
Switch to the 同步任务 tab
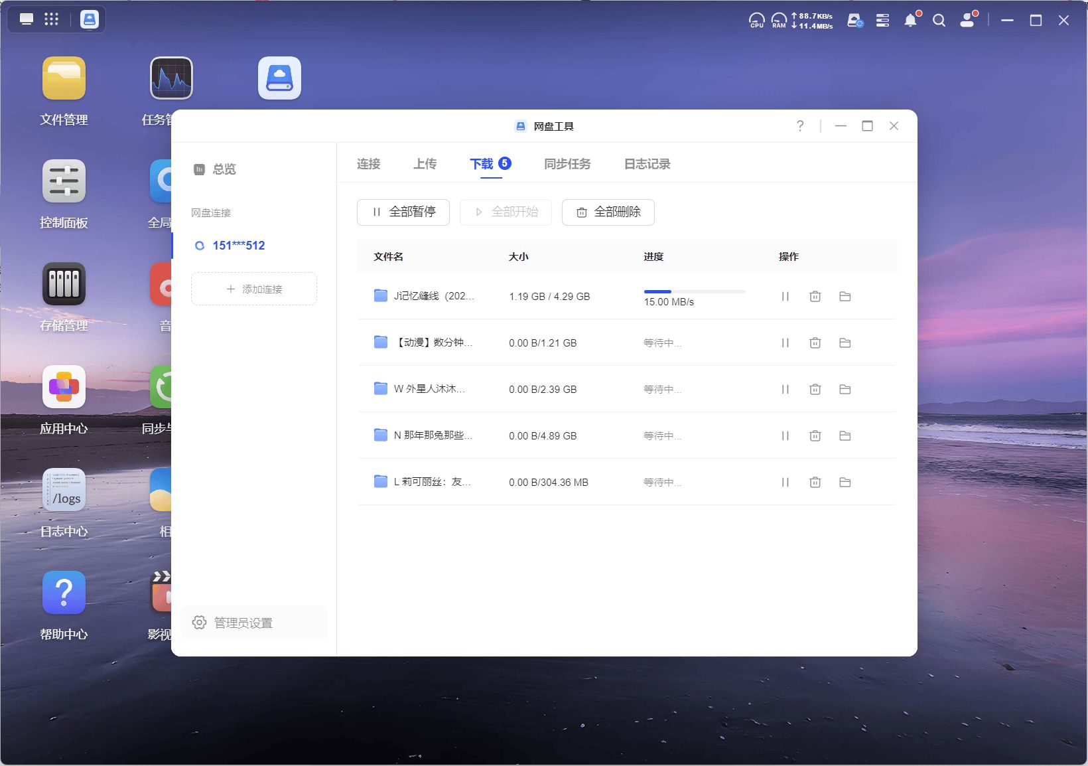click(x=567, y=164)
